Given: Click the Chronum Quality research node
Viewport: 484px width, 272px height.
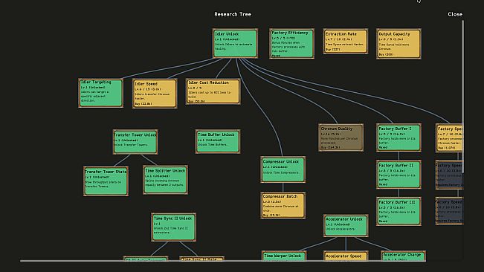Looking at the screenshot, I should point(341,137).
